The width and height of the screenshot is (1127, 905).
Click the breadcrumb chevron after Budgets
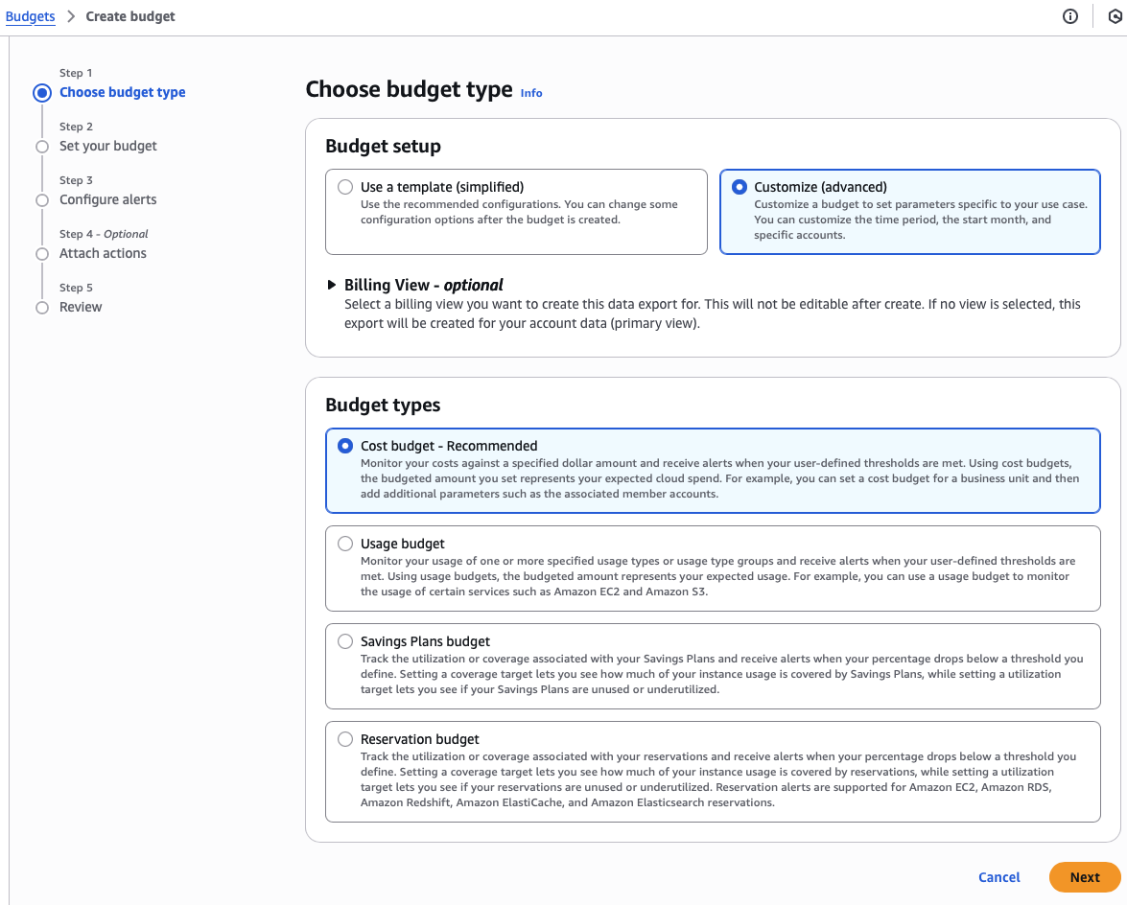click(x=70, y=16)
